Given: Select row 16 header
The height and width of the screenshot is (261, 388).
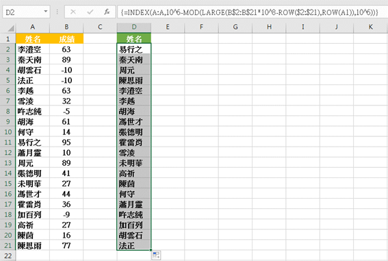Looking at the screenshot, I should pos(8,194).
